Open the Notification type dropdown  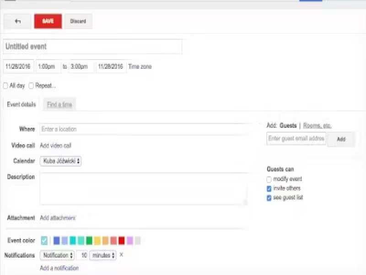coord(57,255)
